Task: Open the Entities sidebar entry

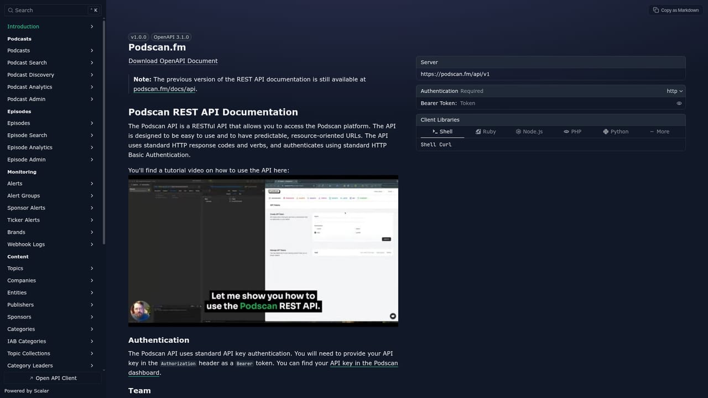Action: (x=51, y=293)
